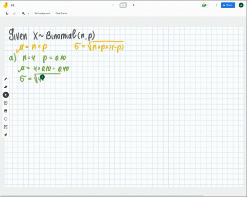Expand the zoom level dropdown arrow

(28, 13)
